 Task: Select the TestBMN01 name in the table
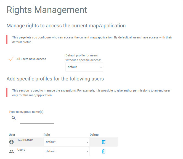25,140
